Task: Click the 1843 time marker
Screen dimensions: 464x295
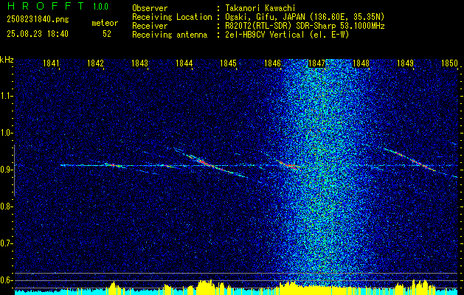Action: click(139, 63)
